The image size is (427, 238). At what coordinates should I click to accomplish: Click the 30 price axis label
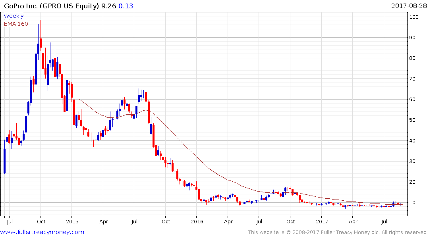click(x=412, y=161)
